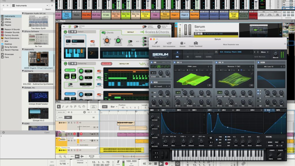Toggle the OSC B enable box
The height and width of the screenshot is (166, 295).
click(x=216, y=62)
